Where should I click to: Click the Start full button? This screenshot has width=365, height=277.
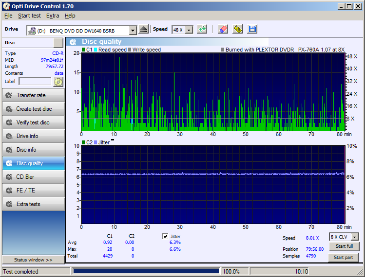(x=344, y=246)
